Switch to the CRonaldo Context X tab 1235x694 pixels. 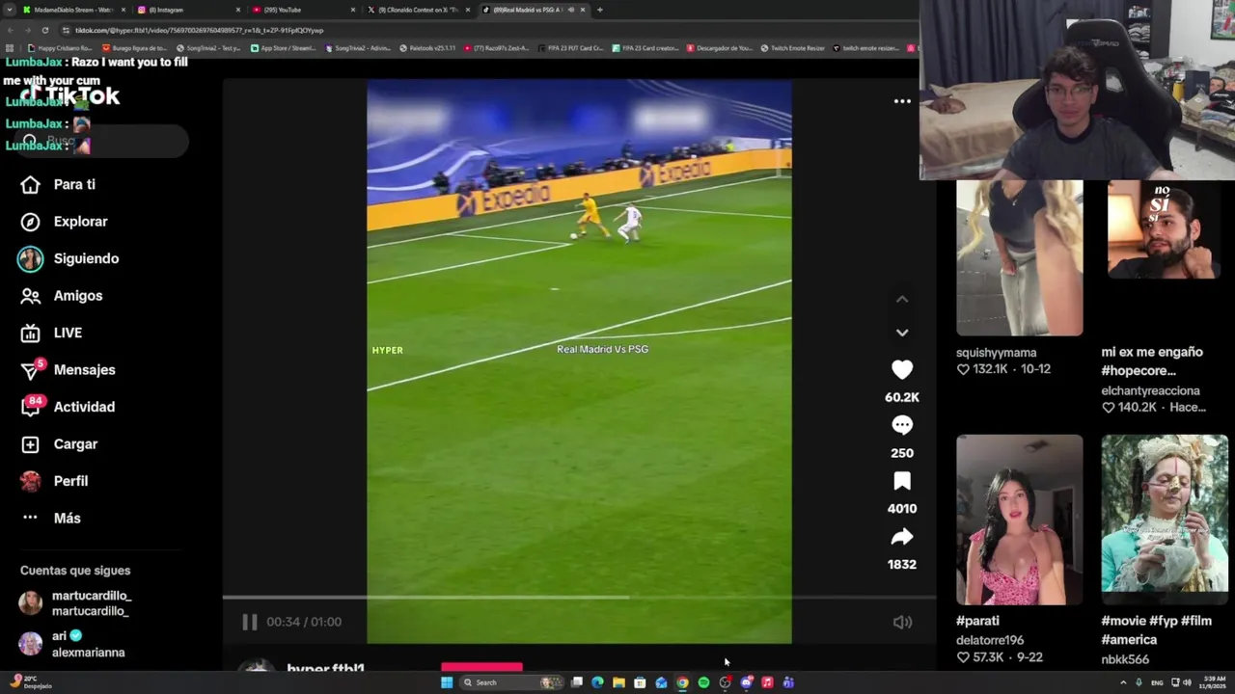[418, 10]
